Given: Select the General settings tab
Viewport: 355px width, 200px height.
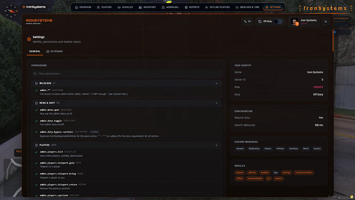Looking at the screenshot, I should coord(34,52).
